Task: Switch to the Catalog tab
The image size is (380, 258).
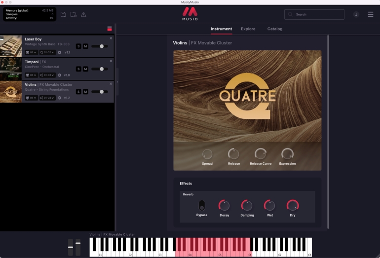Action: (275, 29)
